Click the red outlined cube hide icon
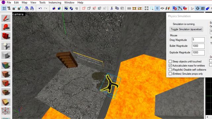 click(84, 8)
